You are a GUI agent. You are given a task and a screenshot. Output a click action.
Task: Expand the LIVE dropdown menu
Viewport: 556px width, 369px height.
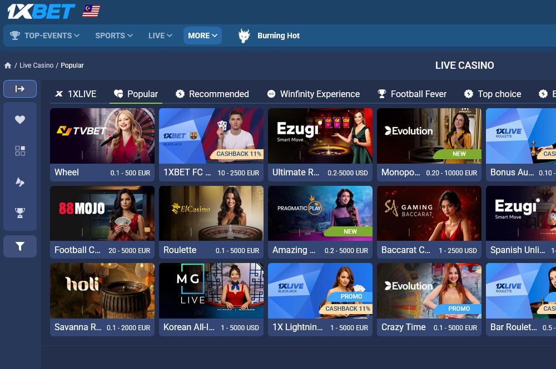(x=160, y=36)
